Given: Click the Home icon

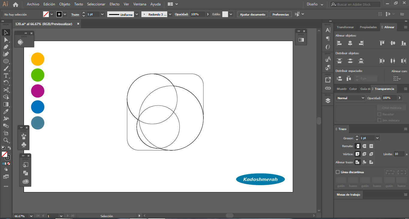Looking at the screenshot, I should 16,4.
